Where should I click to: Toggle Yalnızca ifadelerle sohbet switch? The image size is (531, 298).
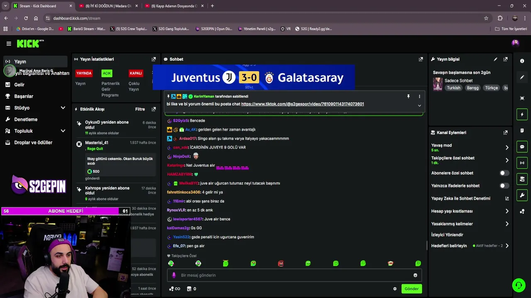pyautogui.click(x=504, y=186)
